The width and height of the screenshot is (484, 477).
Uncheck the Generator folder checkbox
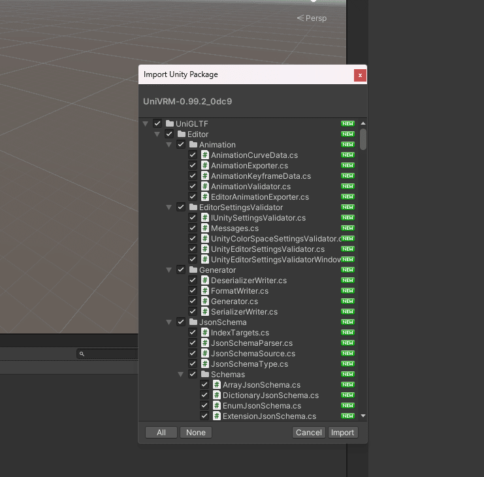181,269
